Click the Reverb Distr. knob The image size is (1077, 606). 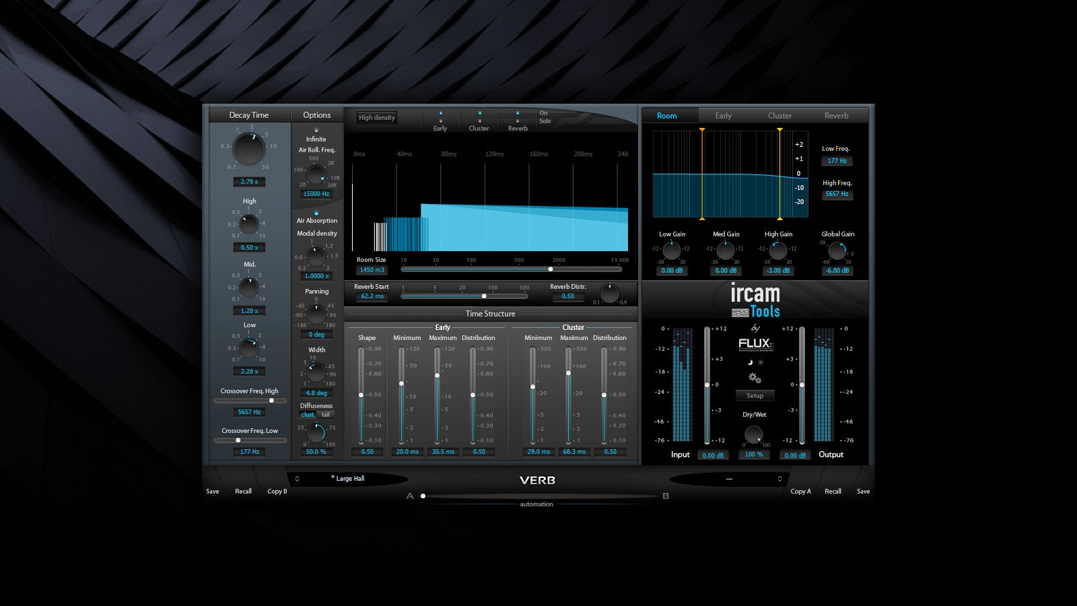[609, 294]
